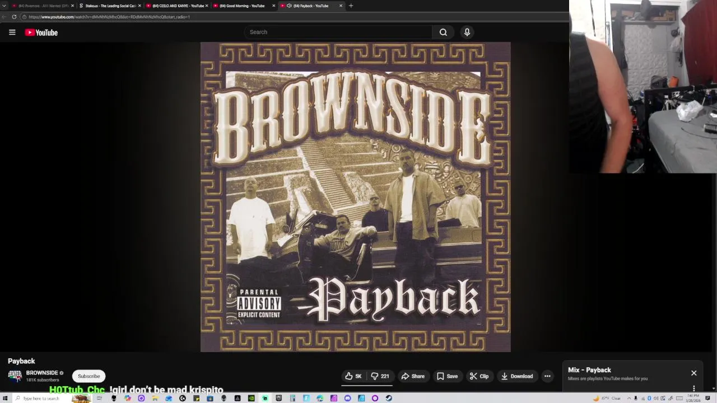Click the Windows taskbar search box
This screenshot has height=403, width=717.
52,399
